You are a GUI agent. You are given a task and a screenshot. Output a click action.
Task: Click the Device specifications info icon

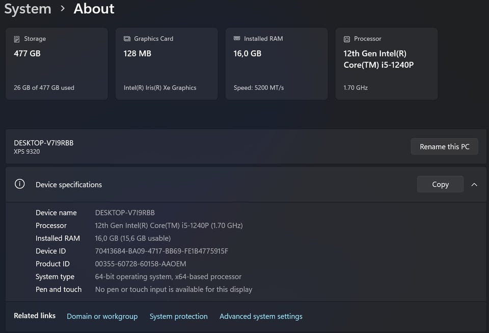(x=20, y=184)
